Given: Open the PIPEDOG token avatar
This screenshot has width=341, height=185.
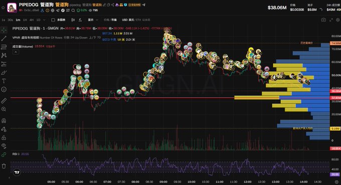Looking at the screenshot, I should tap(12, 8).
